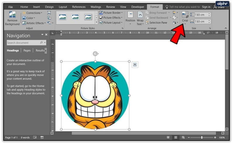This screenshot has height=144, width=233.
Task: Switch to the References tab
Action: pyautogui.click(x=79, y=7)
